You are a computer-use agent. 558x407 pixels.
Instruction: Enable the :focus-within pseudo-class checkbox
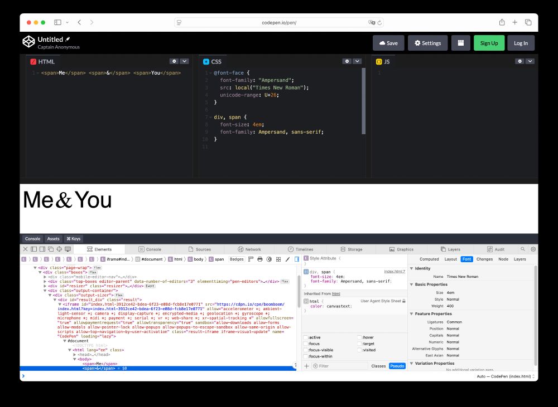tap(305, 356)
